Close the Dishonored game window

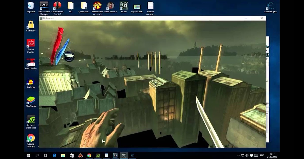(x=262, y=18)
